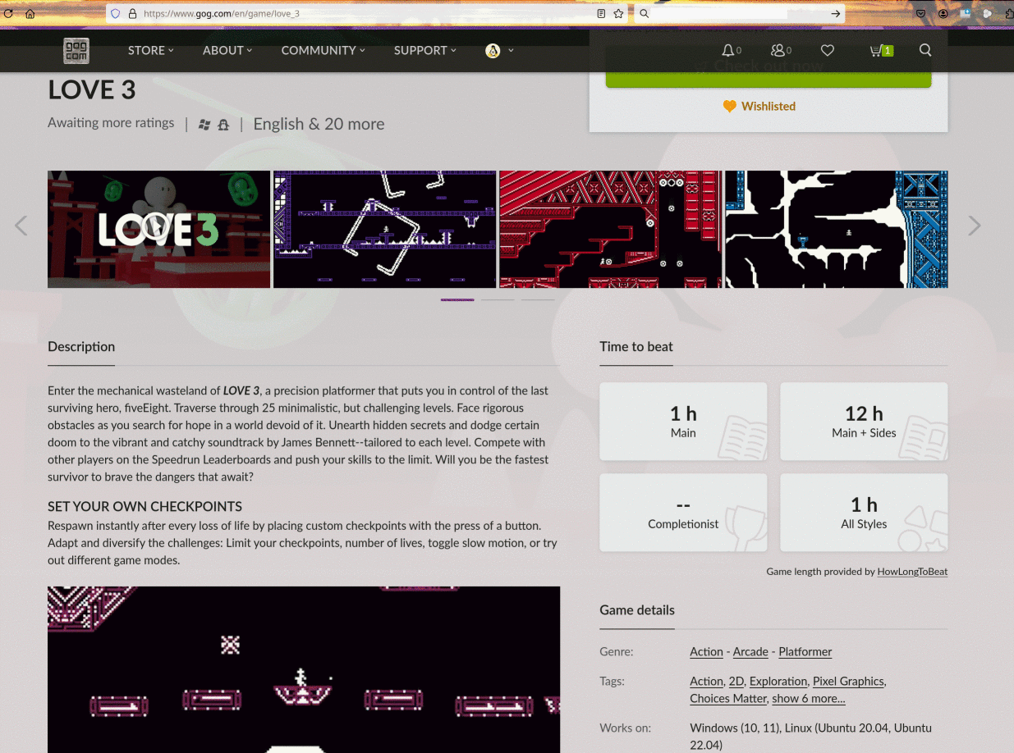
Task: Select the Game details heading
Action: click(637, 610)
